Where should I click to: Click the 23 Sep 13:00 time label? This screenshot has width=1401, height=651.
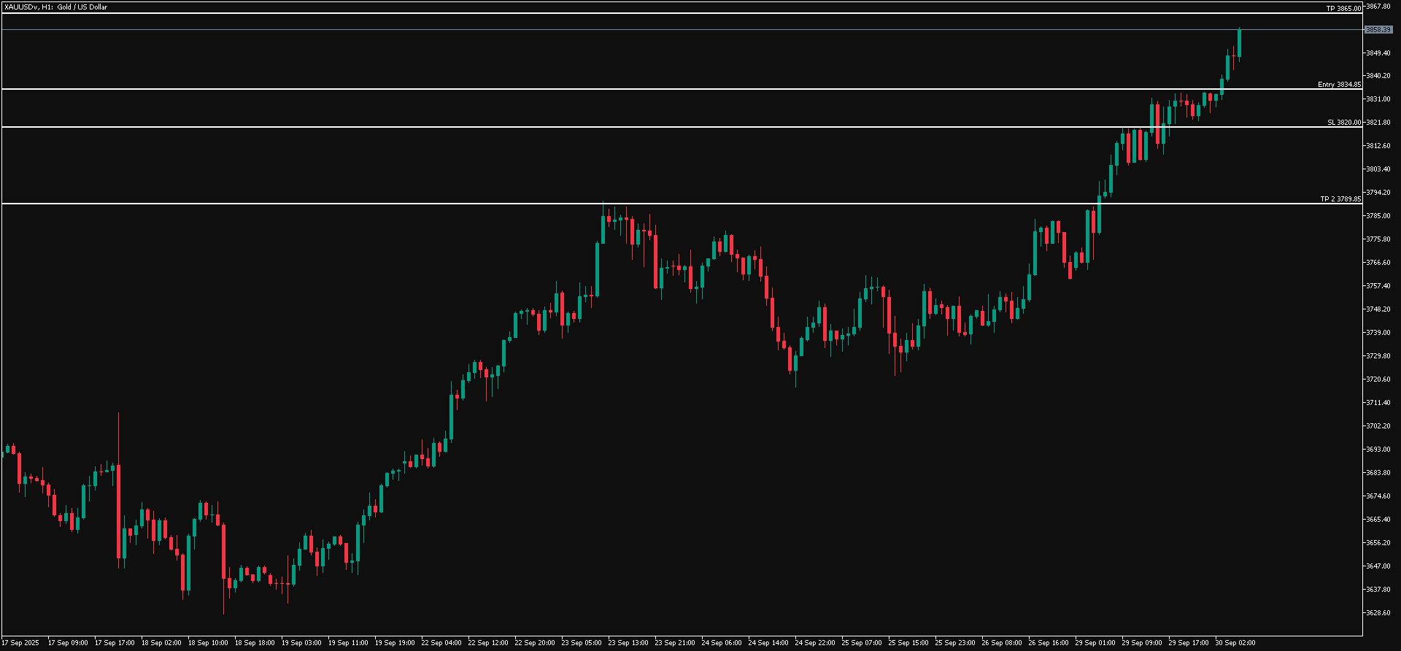[x=628, y=643]
